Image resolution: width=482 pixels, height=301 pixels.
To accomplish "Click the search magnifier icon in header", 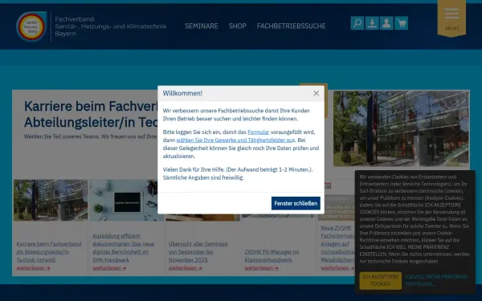I will (x=357, y=23).
